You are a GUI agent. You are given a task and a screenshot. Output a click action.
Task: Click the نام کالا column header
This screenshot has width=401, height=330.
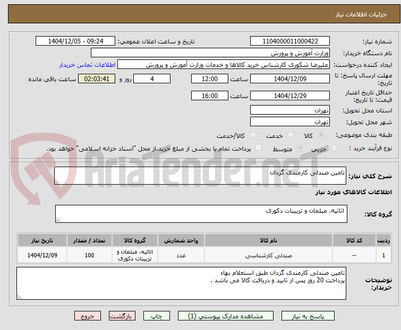pyautogui.click(x=269, y=240)
